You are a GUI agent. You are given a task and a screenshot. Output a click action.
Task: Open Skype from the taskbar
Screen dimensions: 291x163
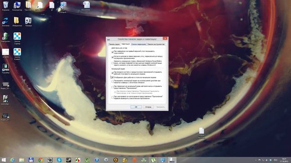coord(59,160)
